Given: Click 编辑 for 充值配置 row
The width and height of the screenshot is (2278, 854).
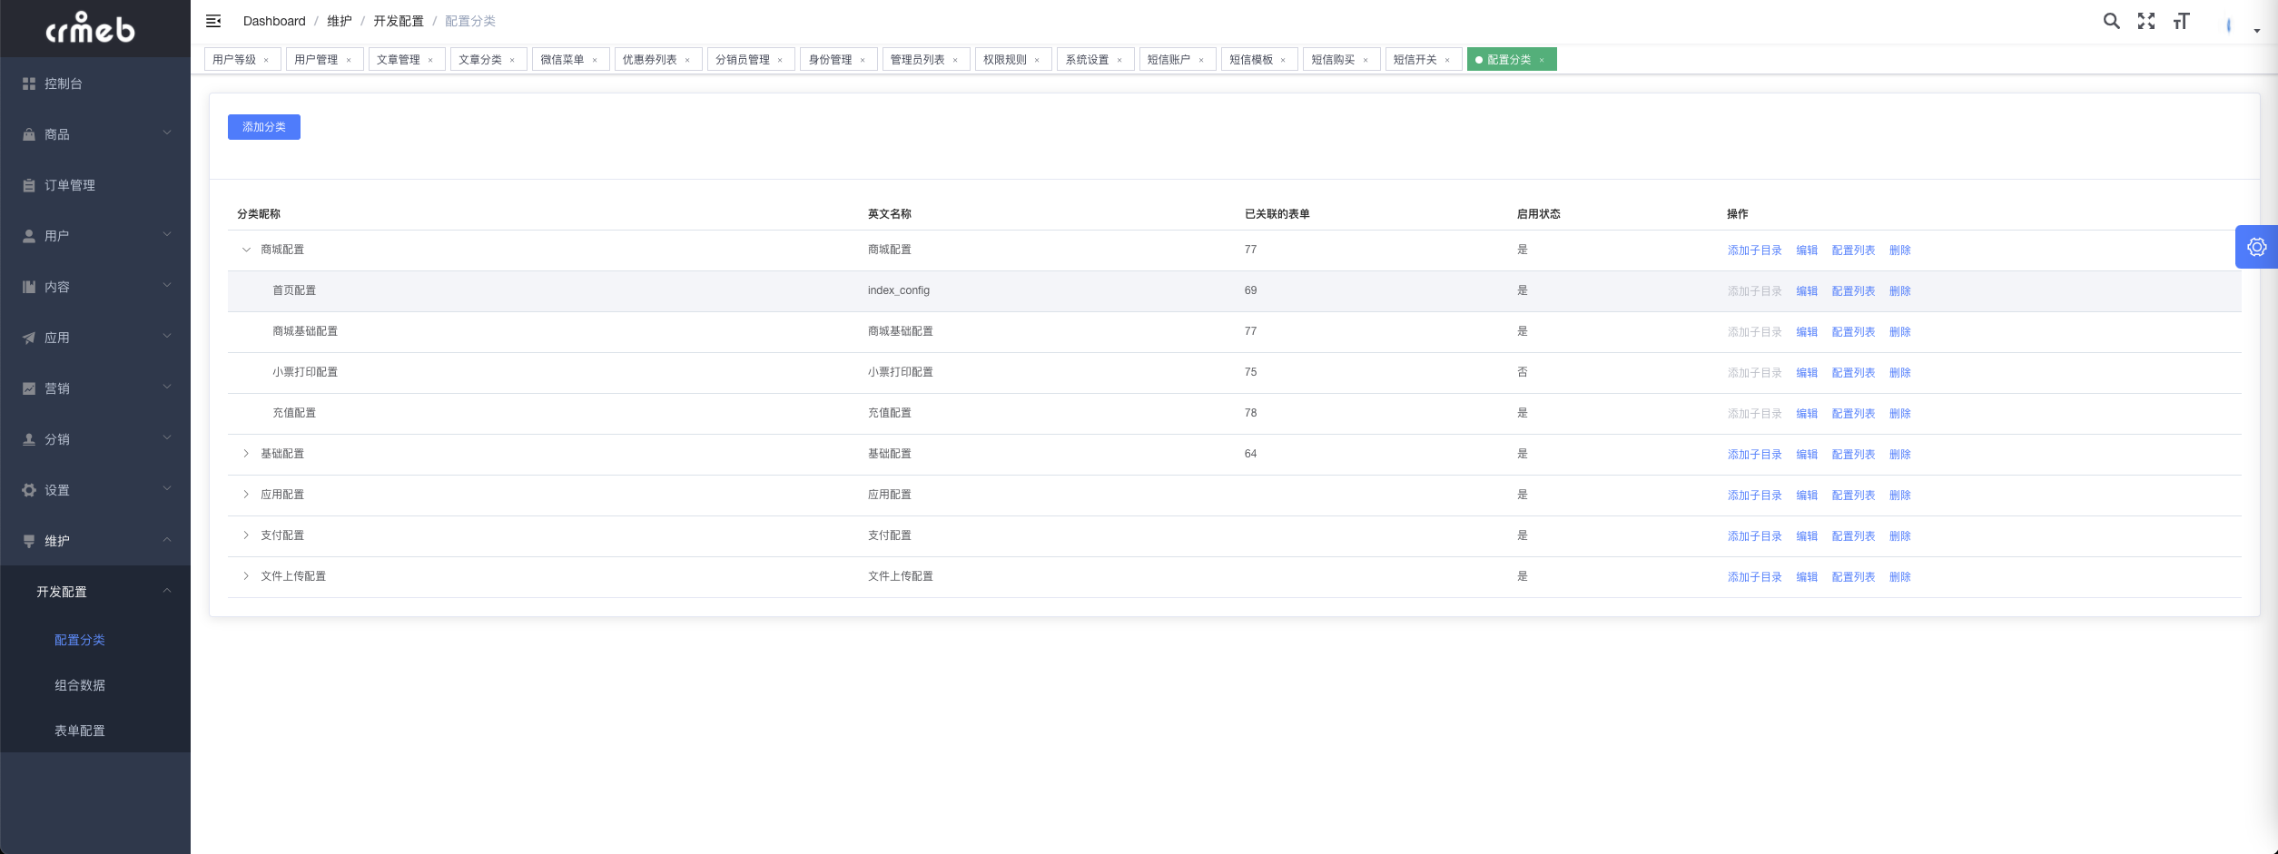Looking at the screenshot, I should [x=1807, y=414].
